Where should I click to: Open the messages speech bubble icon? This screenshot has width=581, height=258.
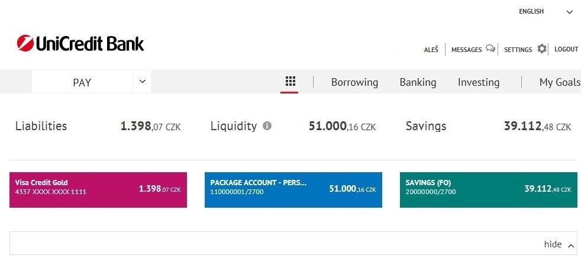(490, 49)
